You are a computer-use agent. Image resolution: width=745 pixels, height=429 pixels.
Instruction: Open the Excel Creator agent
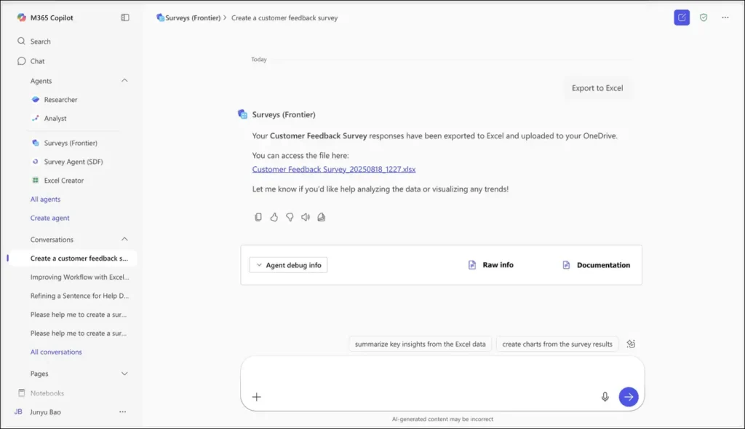(57, 180)
